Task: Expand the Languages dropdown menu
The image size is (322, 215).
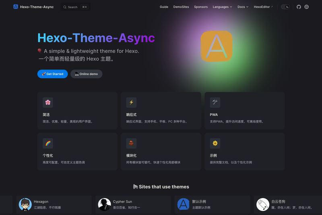Action: click(x=222, y=7)
